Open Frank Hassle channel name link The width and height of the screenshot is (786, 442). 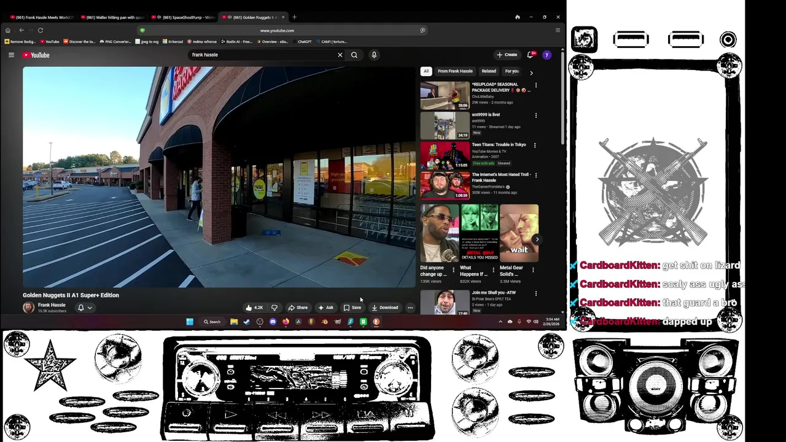coord(52,305)
